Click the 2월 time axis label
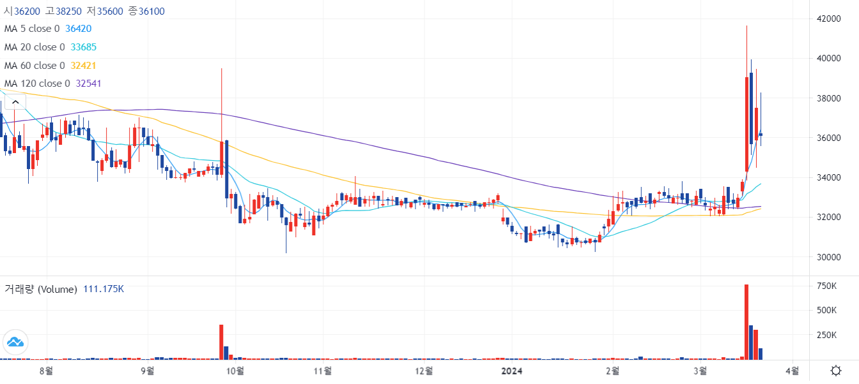 pyautogui.click(x=612, y=371)
